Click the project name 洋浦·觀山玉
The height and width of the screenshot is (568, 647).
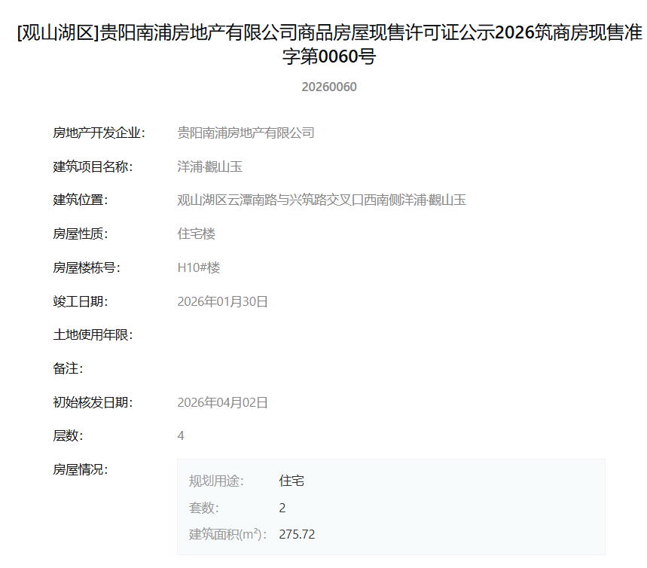(x=209, y=166)
